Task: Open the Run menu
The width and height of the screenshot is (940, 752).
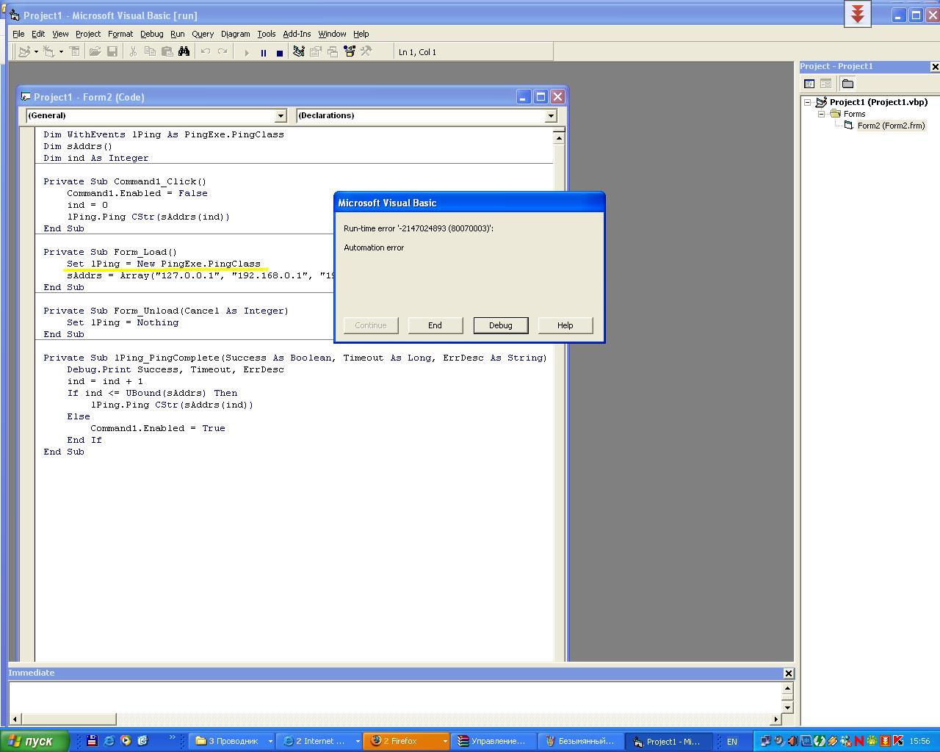Action: click(x=178, y=34)
